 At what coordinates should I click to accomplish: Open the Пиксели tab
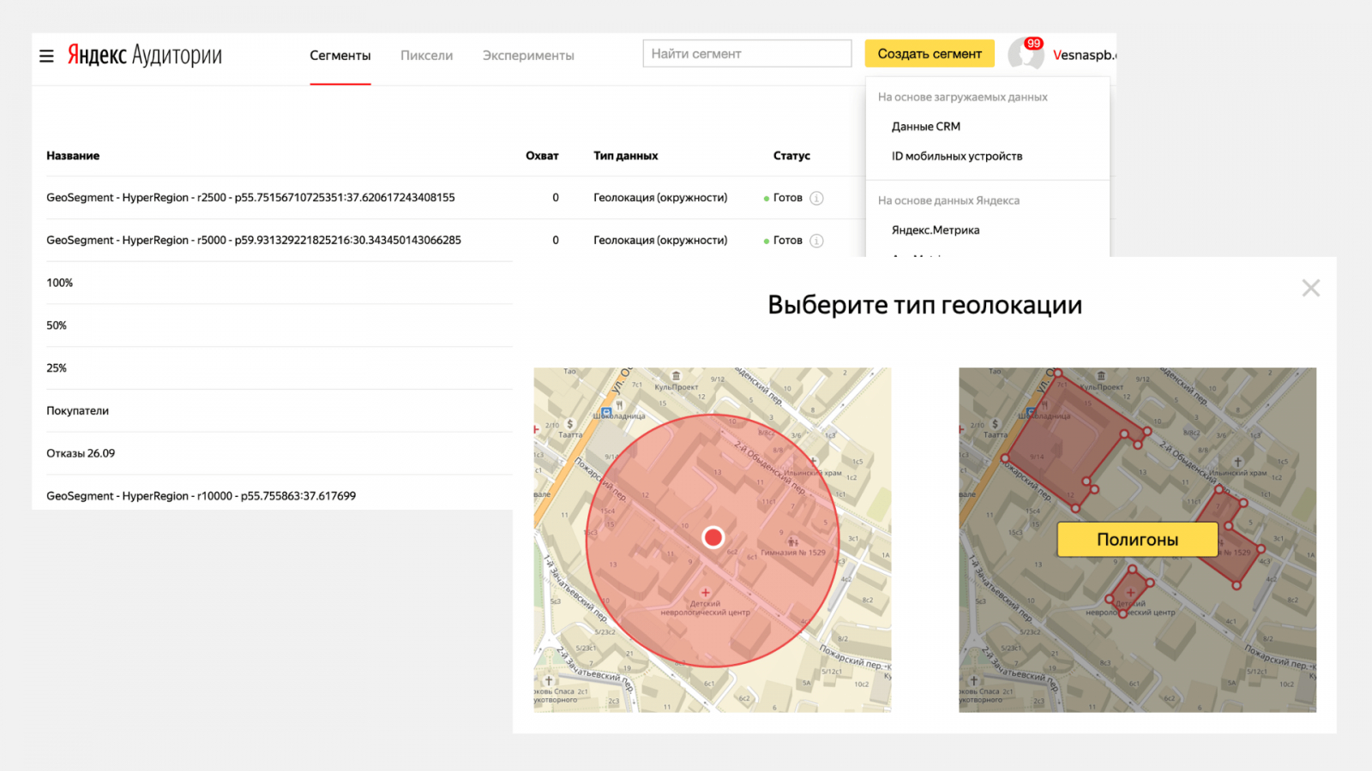pyautogui.click(x=426, y=56)
